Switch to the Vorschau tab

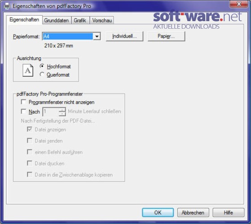click(x=102, y=21)
